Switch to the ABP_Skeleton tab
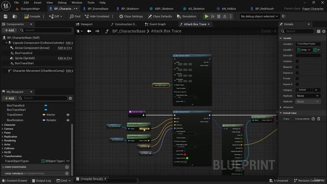The image size is (327, 184). click(x=164, y=9)
